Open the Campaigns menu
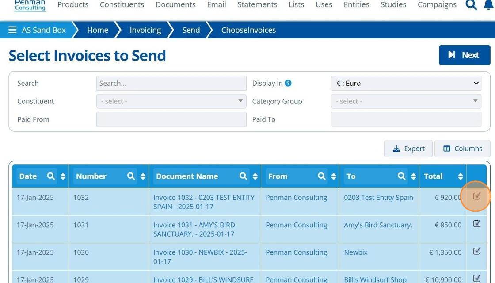495x283 pixels. [437, 5]
